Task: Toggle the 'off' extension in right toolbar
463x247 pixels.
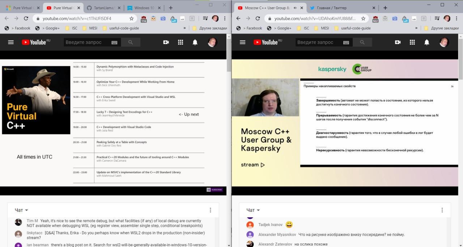Action: (x=405, y=19)
